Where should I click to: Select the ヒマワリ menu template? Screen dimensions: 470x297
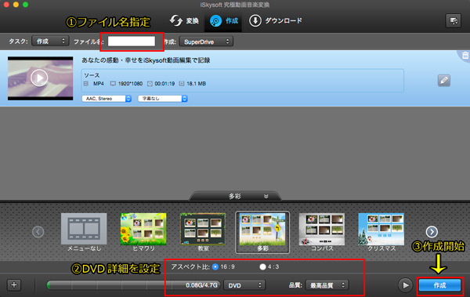(143, 232)
